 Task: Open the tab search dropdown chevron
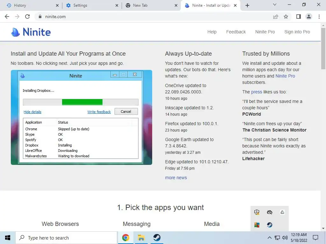tap(275, 4)
